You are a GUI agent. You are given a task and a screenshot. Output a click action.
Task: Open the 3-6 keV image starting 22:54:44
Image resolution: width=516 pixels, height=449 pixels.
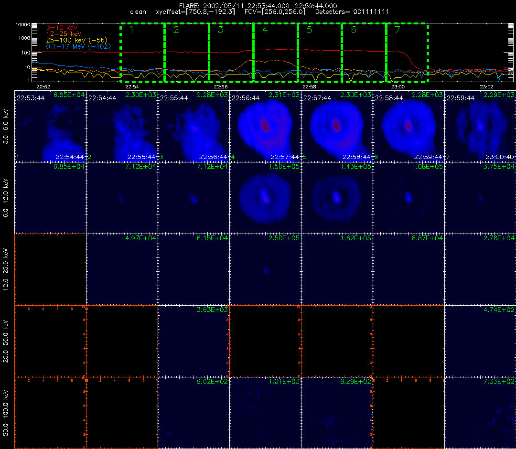pyautogui.click(x=122, y=126)
